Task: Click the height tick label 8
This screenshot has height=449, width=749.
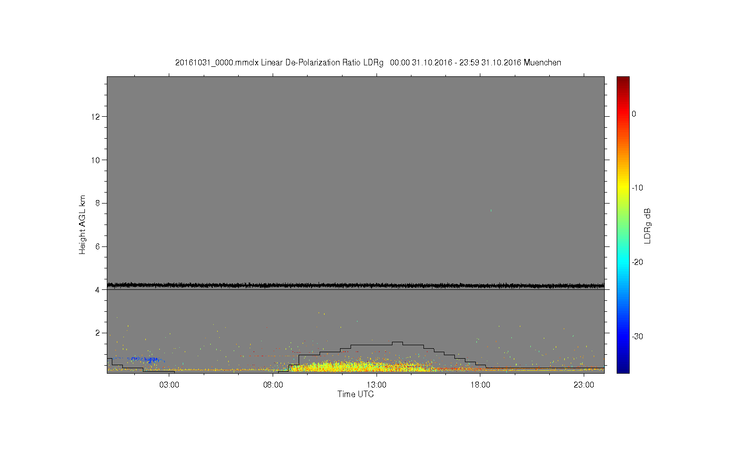Action: click(98, 203)
